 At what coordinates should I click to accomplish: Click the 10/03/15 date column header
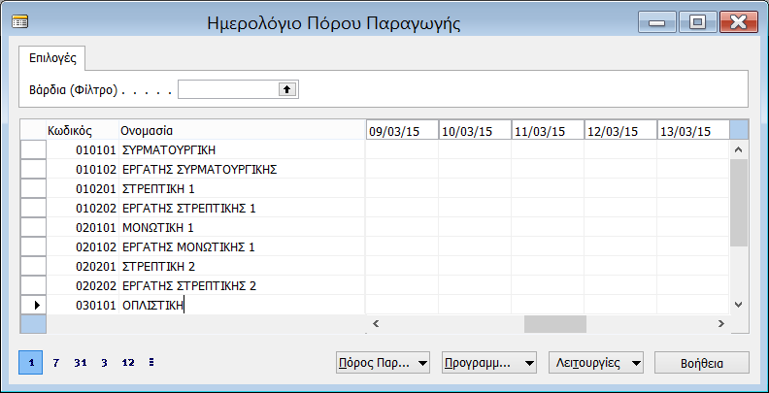[x=475, y=131]
